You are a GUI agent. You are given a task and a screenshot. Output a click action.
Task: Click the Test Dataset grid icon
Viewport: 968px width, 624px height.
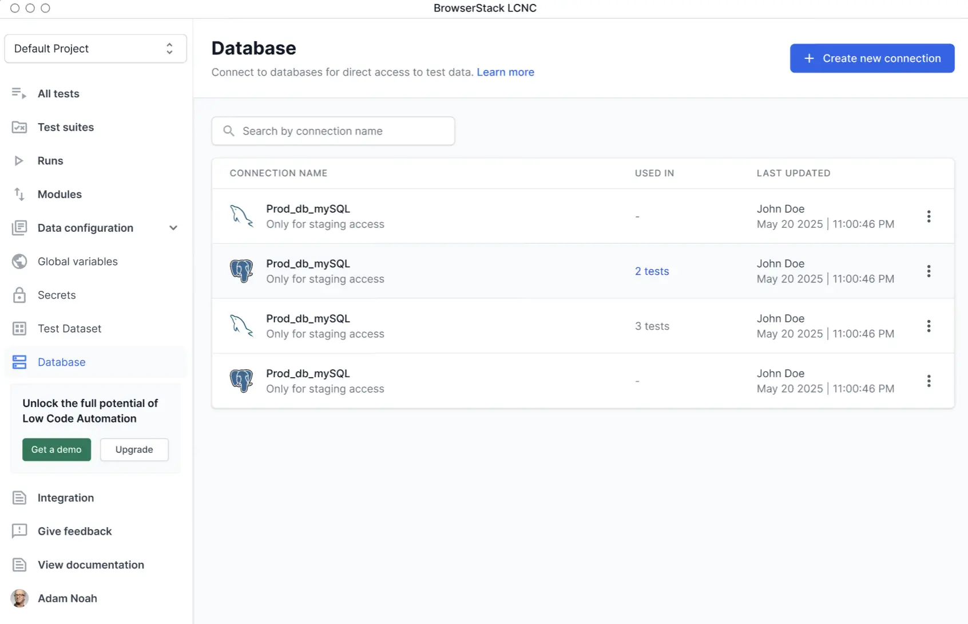tap(19, 329)
